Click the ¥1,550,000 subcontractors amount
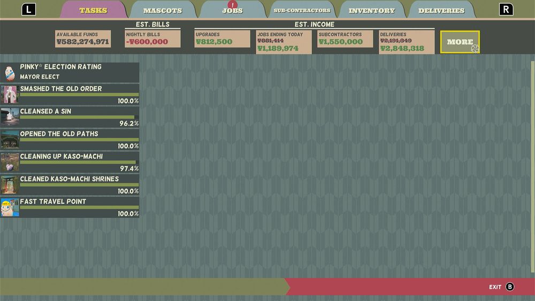535x301 pixels. pyautogui.click(x=340, y=42)
